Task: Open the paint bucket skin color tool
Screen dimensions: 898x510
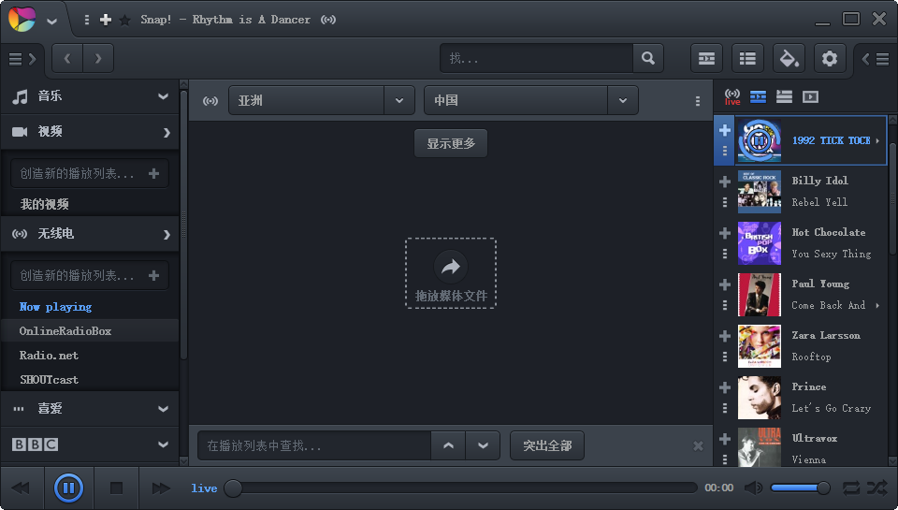Action: coord(789,58)
